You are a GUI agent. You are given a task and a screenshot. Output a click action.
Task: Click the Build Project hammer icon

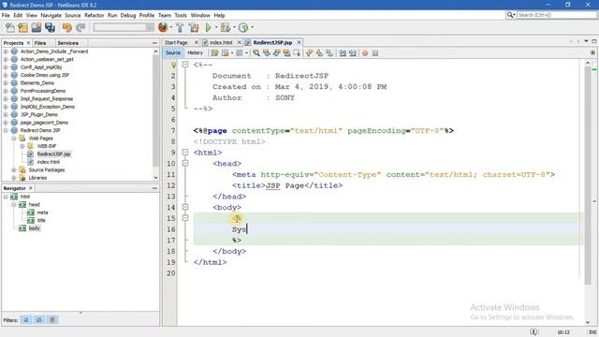[x=180, y=27]
